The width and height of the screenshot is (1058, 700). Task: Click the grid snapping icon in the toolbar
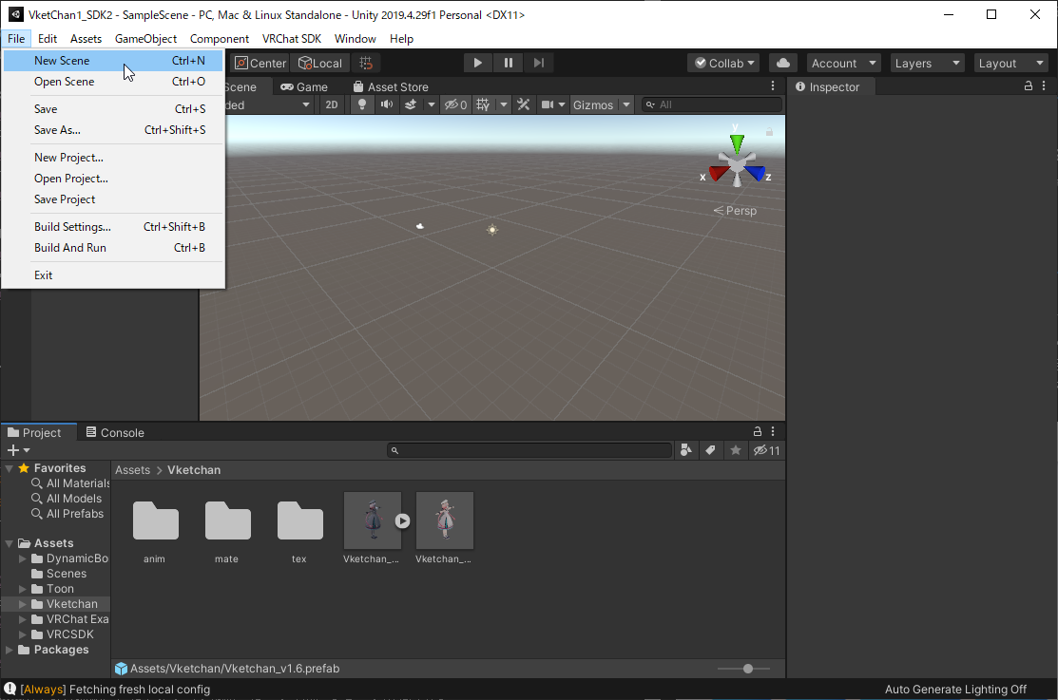(366, 63)
